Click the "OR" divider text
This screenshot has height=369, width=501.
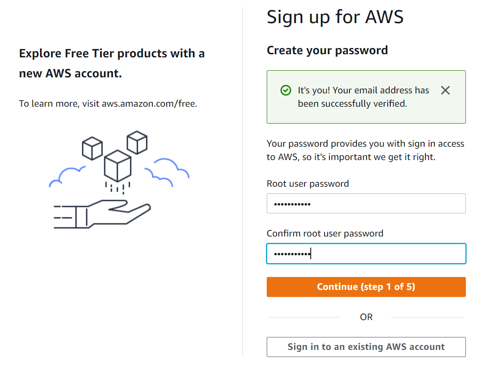[x=366, y=317]
